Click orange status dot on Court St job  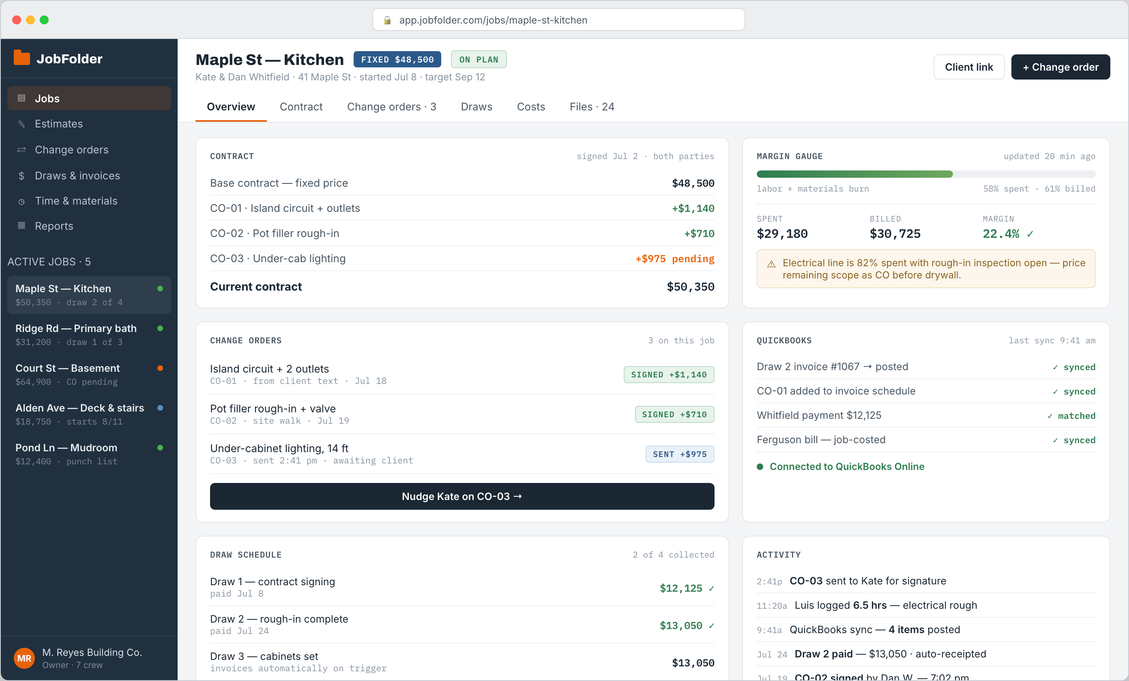pos(160,368)
